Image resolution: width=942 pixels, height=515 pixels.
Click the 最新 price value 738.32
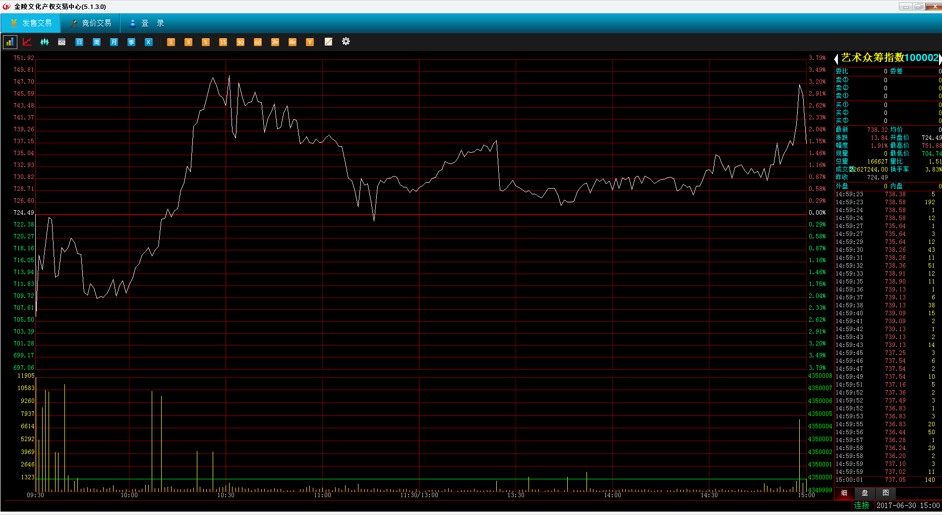click(878, 130)
